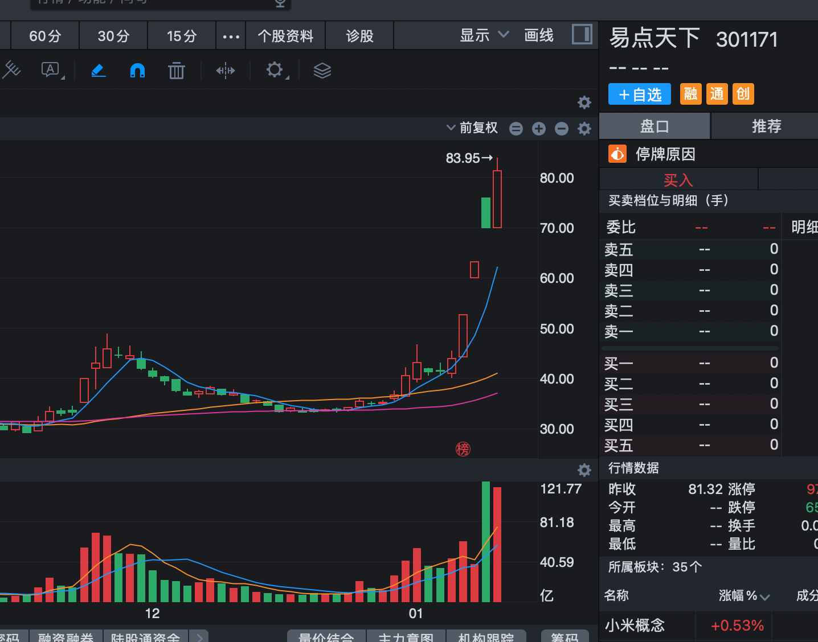Select the 60分 chart period
Viewport: 818px width, 642px height.
[45, 36]
